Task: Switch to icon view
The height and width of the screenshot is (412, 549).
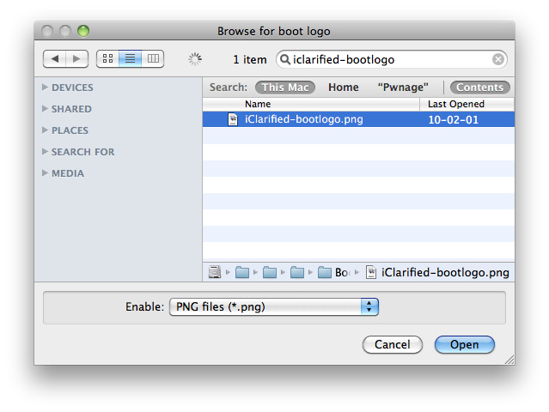Action: 108,58
